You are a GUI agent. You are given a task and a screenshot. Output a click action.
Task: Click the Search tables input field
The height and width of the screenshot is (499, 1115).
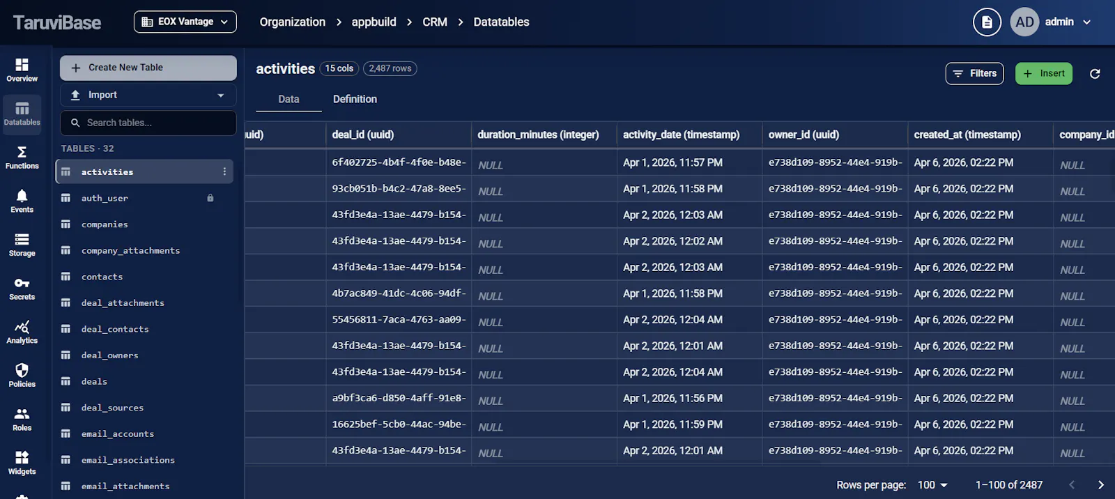pos(148,123)
